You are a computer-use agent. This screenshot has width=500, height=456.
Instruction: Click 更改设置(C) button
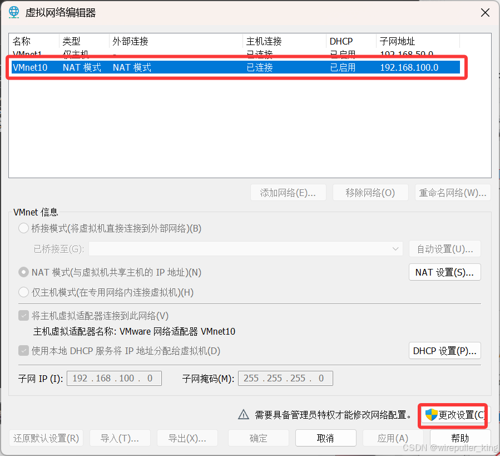pos(455,415)
